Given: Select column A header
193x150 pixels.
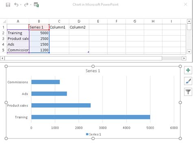Looking at the screenshot, I should tap(18, 22).
